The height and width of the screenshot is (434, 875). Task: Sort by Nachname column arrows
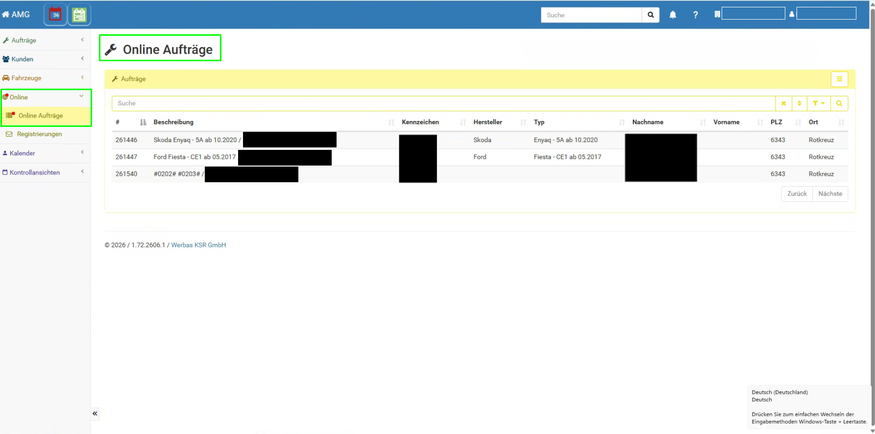click(x=703, y=122)
